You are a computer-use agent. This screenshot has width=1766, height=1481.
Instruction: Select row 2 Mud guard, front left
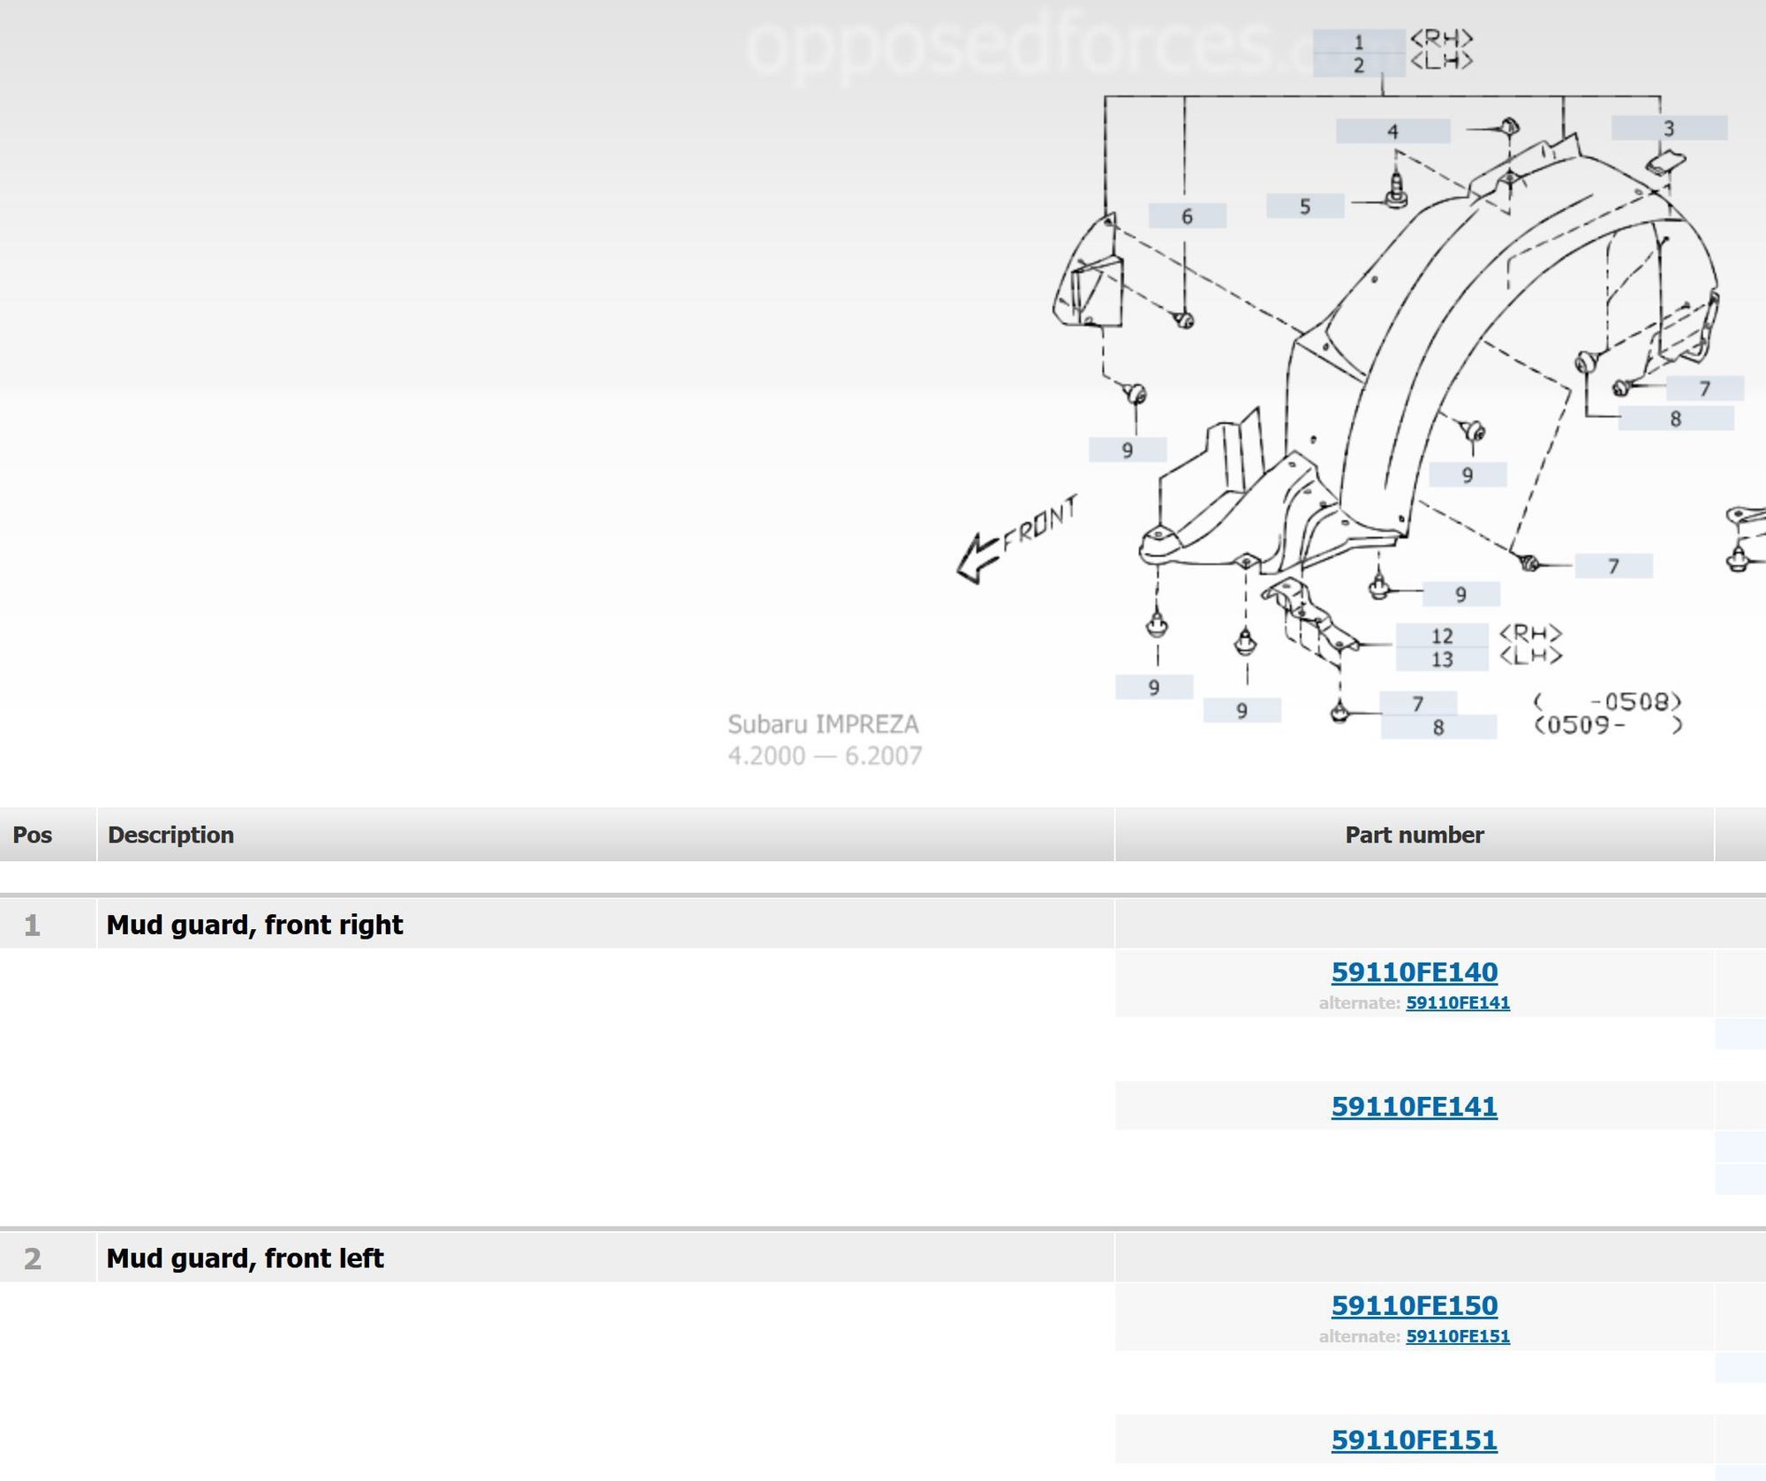245,1258
